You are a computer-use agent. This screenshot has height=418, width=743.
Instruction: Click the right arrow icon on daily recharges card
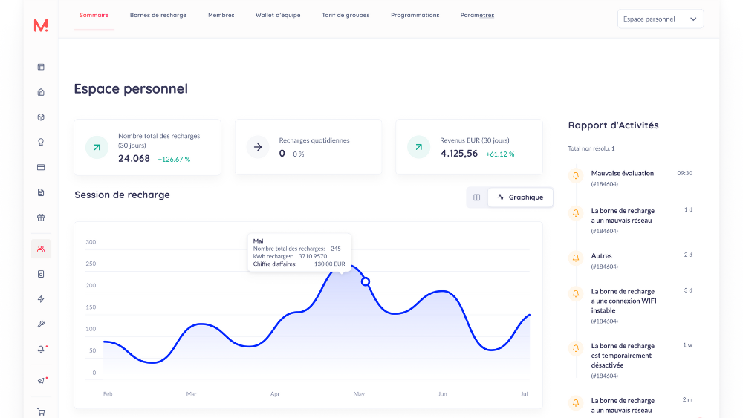(258, 147)
